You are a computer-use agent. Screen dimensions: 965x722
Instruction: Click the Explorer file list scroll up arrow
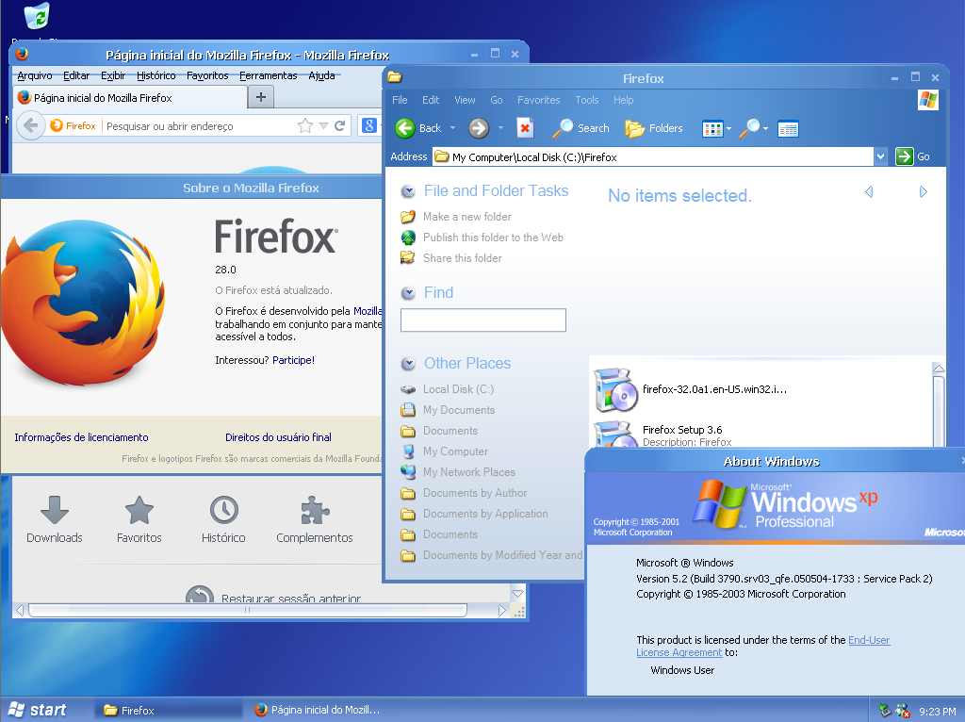[x=939, y=369]
